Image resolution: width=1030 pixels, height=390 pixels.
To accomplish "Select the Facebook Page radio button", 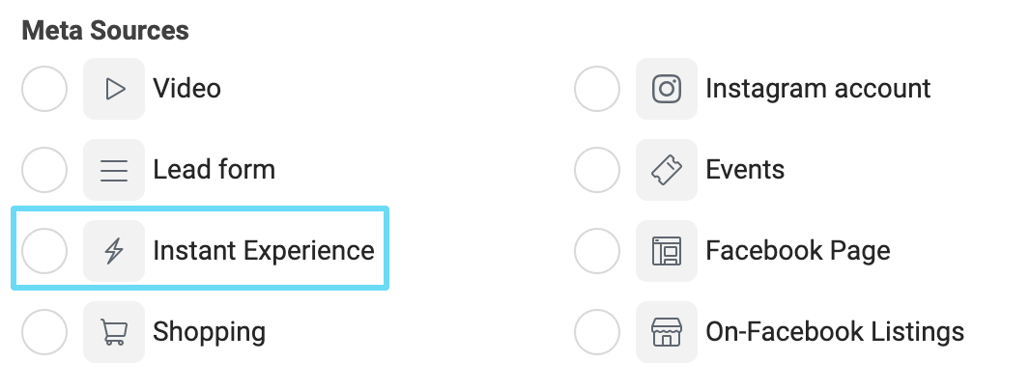I will coord(597,251).
